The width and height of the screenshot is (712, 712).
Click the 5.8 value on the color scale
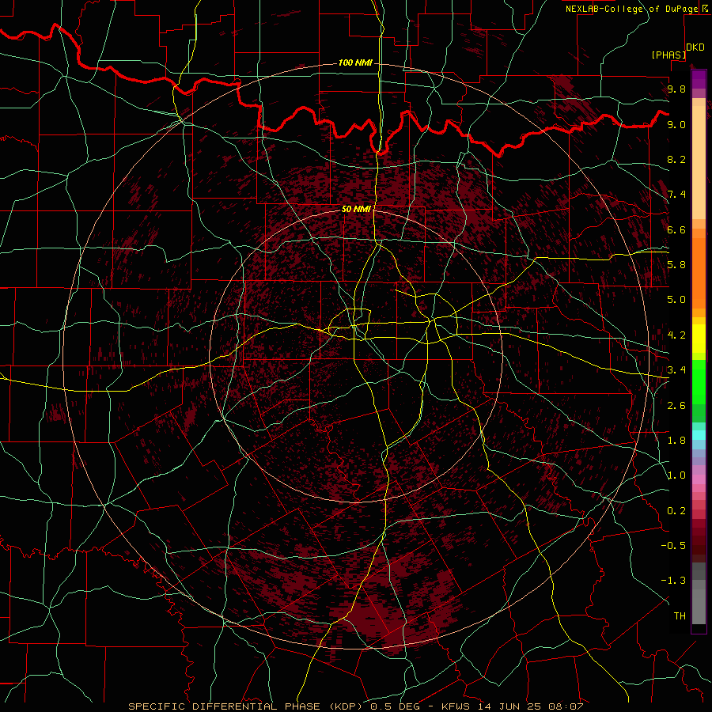[x=676, y=265]
